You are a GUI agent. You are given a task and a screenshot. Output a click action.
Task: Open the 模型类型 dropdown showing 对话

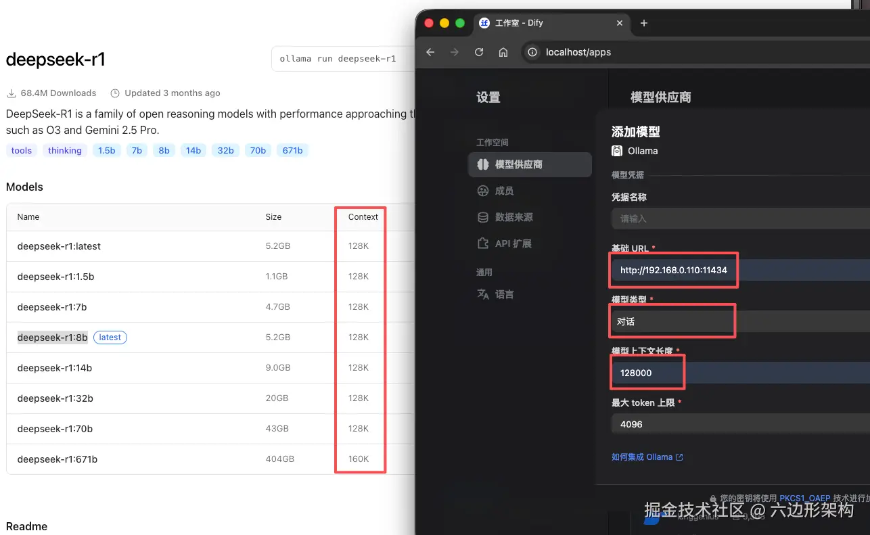[741, 321]
